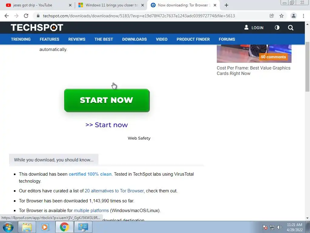Click the volume speaker tray icon
The image size is (310, 233).
279,227
